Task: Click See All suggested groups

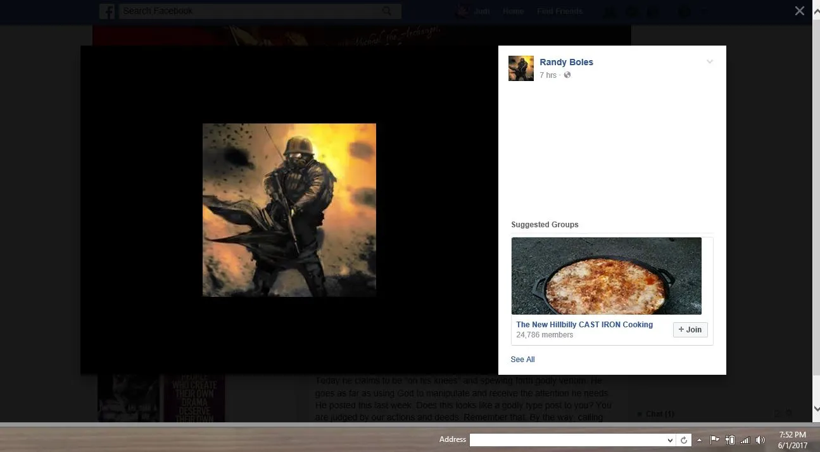Action: (522, 360)
